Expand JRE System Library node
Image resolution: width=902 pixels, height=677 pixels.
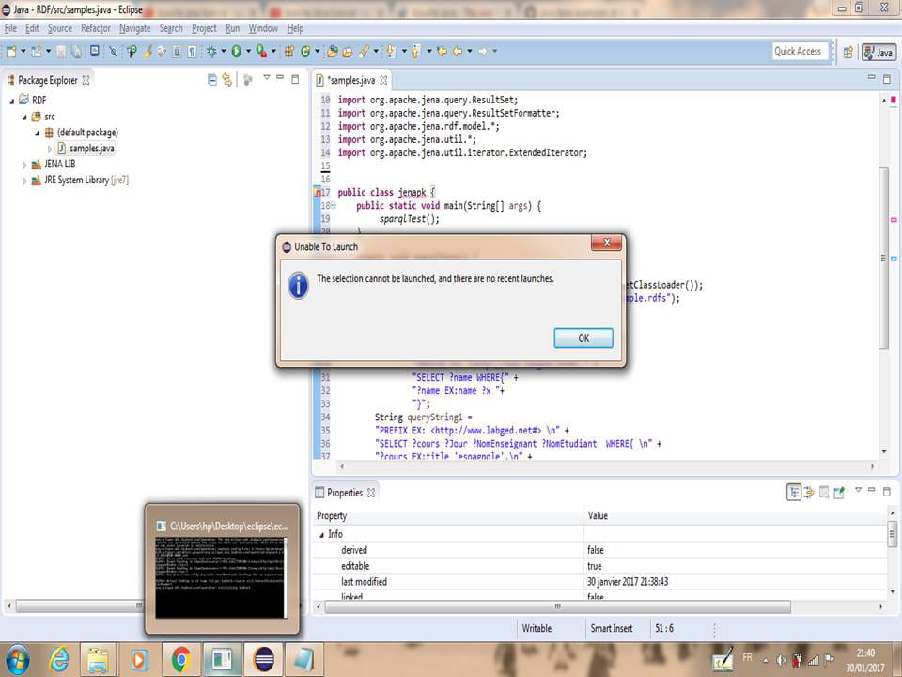(25, 181)
